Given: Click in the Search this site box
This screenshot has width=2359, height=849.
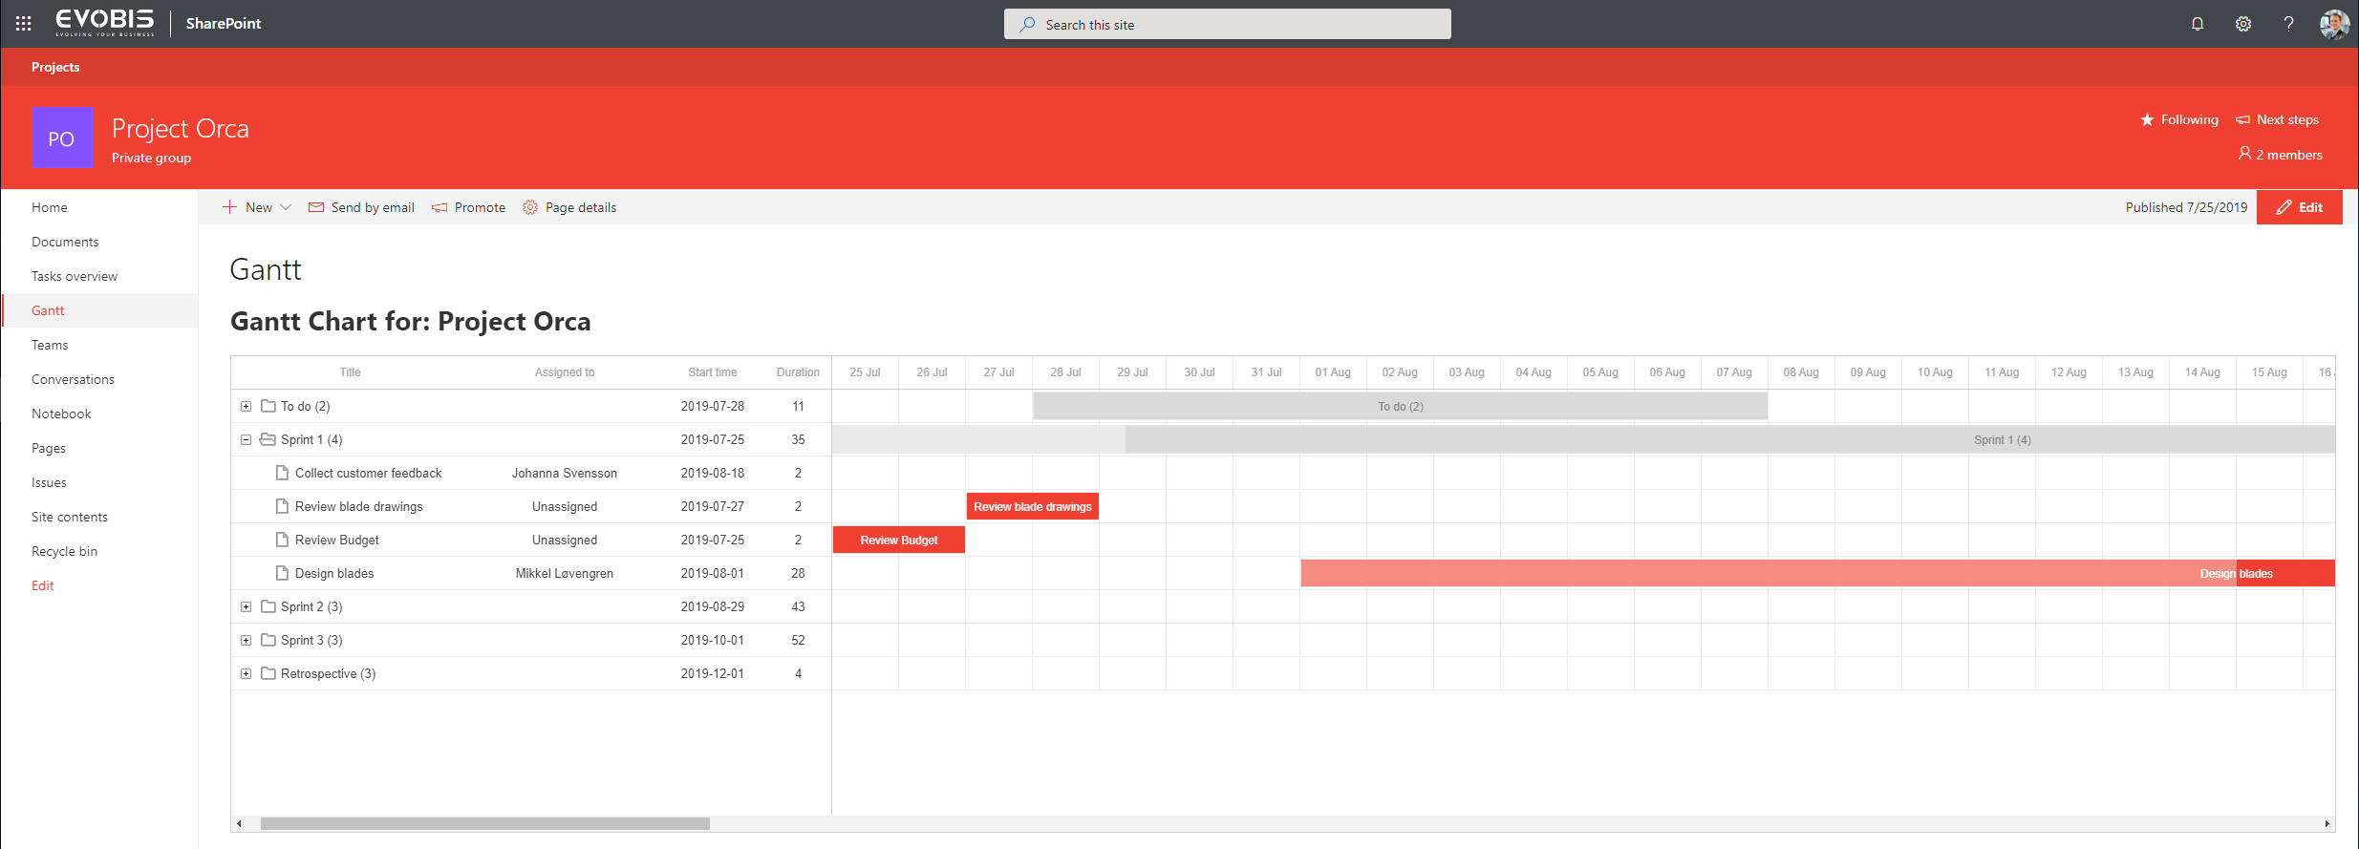Looking at the screenshot, I should coord(1227,25).
